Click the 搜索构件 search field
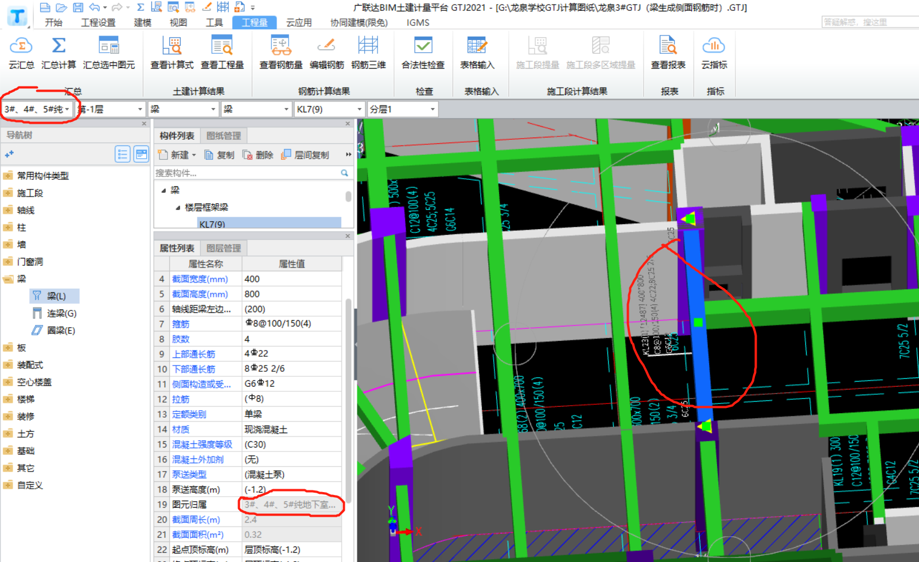 point(247,172)
